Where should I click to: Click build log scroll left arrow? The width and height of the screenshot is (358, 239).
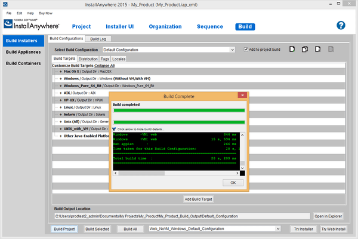point(116,173)
